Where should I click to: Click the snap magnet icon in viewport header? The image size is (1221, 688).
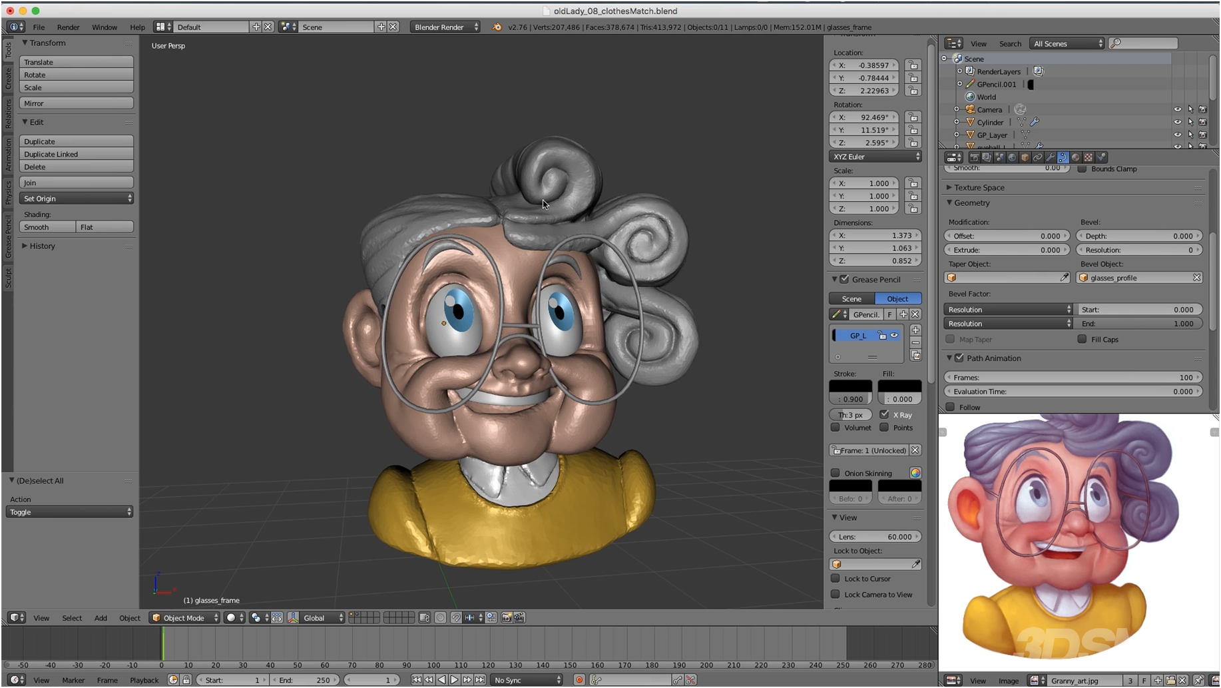tap(456, 618)
